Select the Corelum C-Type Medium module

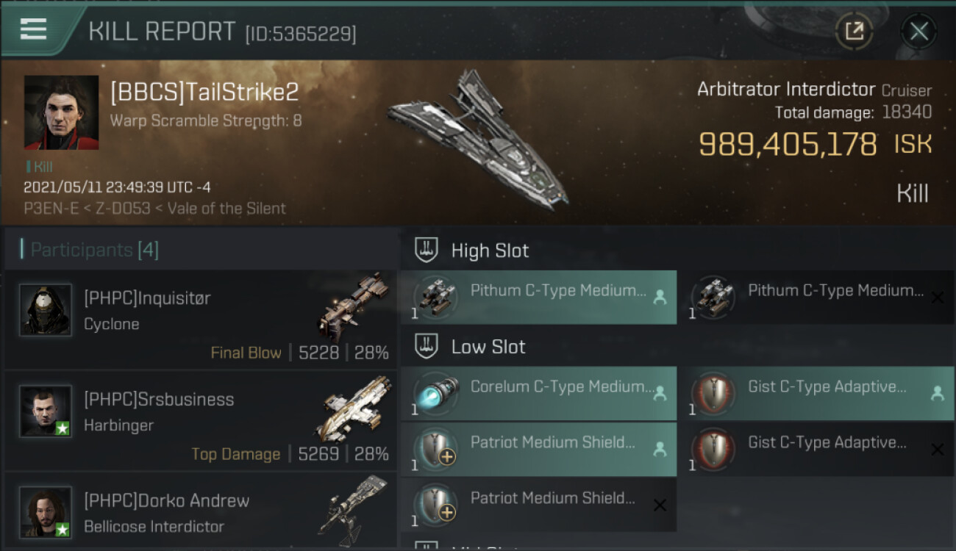coord(538,393)
